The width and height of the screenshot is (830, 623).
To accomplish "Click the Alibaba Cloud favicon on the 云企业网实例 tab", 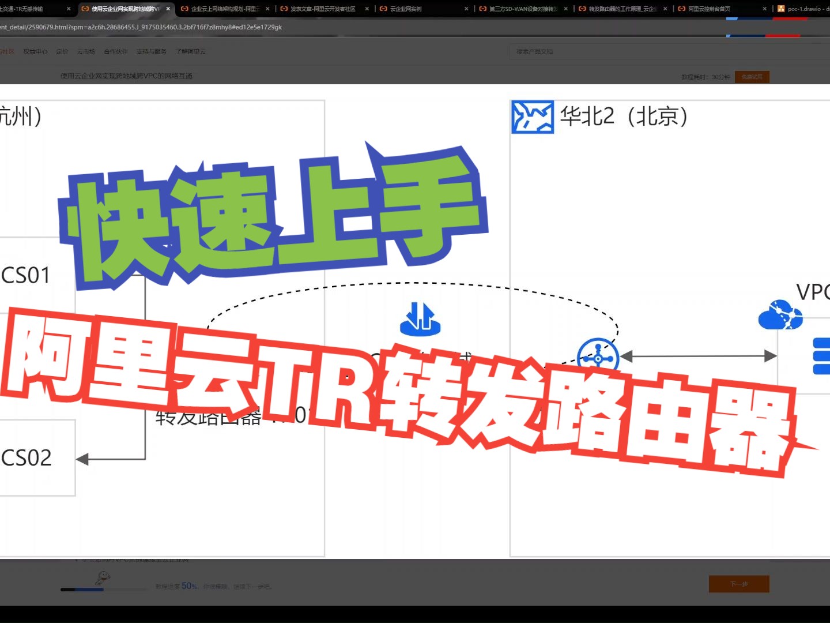I will (383, 9).
